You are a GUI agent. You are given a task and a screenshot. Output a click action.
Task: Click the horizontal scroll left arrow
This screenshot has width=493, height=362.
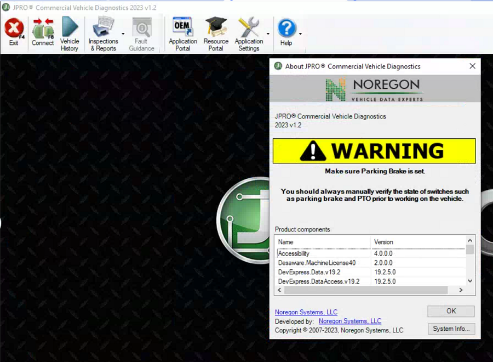[279, 290]
